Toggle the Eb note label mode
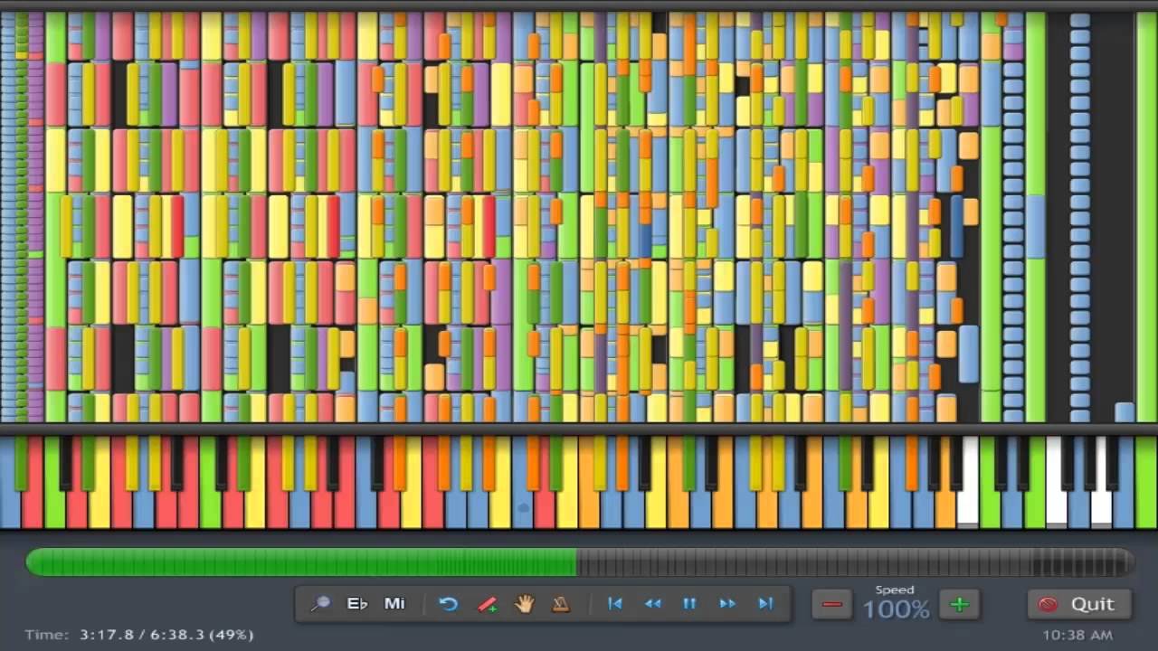 point(357,604)
